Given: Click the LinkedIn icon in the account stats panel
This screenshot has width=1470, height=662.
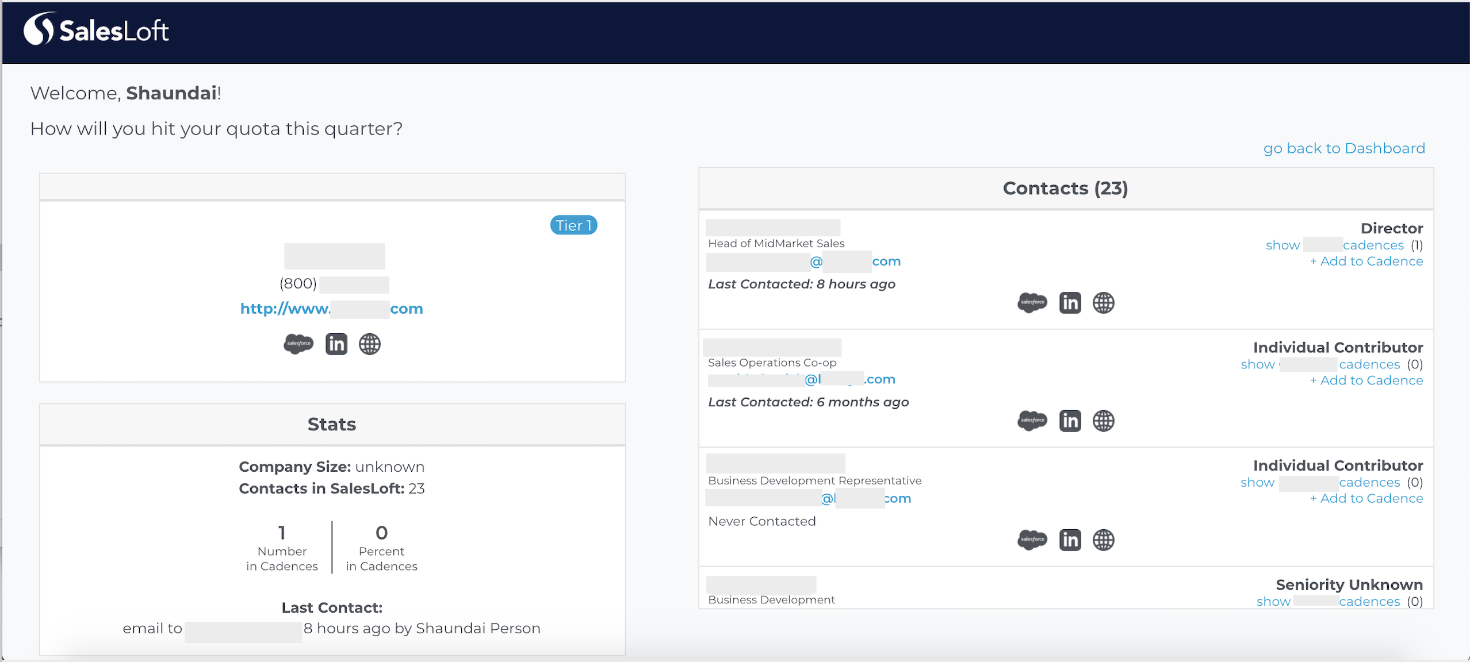Looking at the screenshot, I should point(336,344).
